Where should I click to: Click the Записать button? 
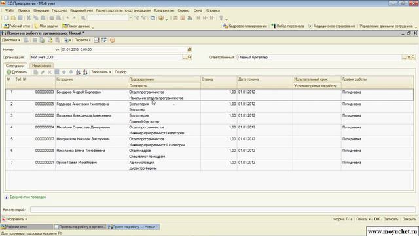click(391, 219)
